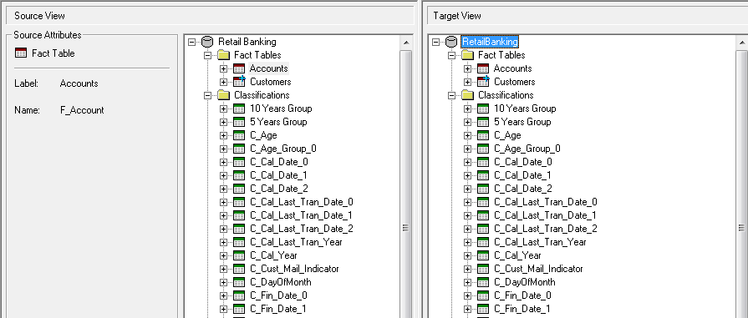Select C_Cal_Last_Tran_Date_1 in source tree
Viewport: 748px width, 318px height.
click(301, 215)
